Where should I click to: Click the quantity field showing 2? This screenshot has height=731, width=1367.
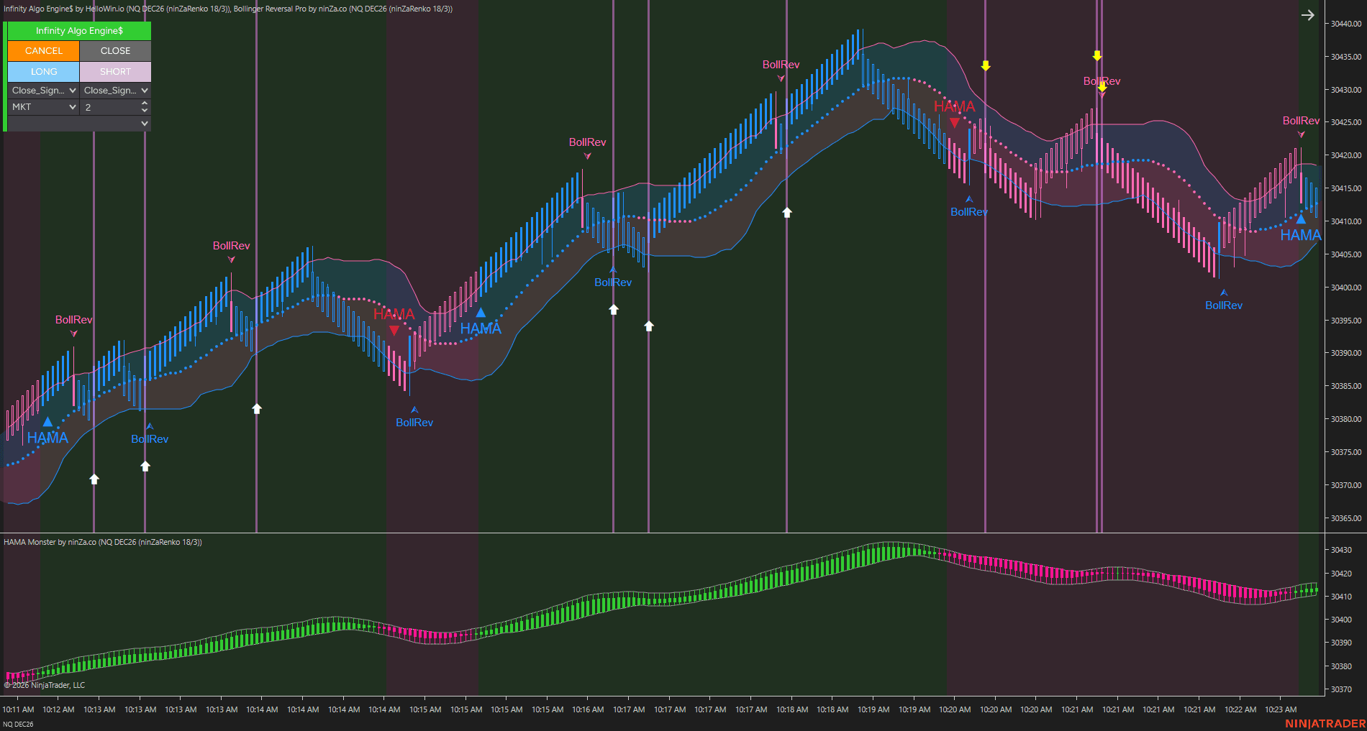point(109,107)
